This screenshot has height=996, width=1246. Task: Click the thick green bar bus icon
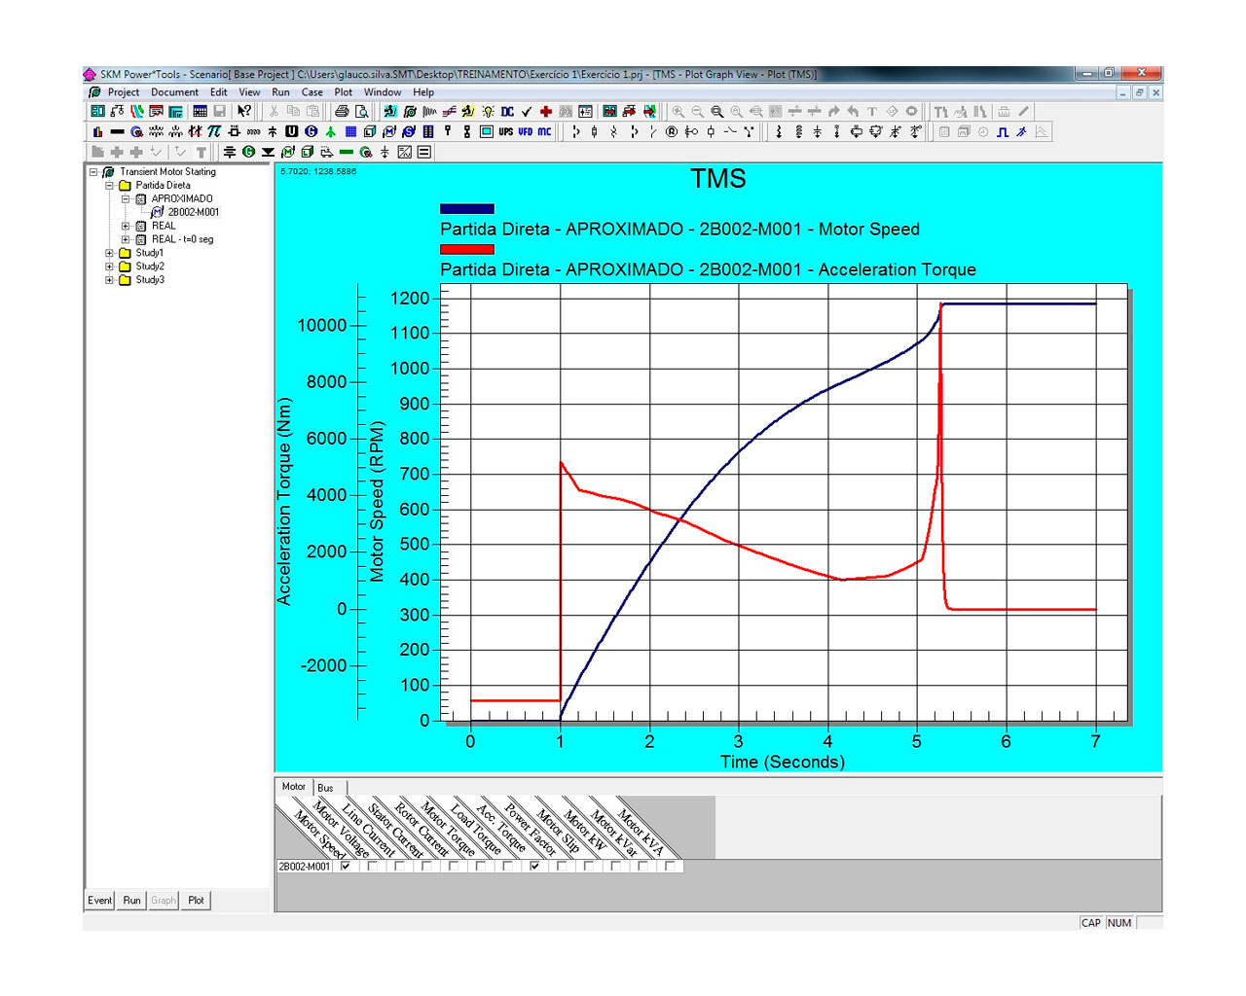[346, 152]
